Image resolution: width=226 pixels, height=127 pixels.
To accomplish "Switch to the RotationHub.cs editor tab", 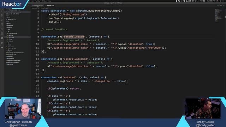I will coord(37,6).
